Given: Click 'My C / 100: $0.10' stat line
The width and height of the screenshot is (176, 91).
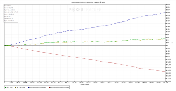Looking at the screenshot, I should (9, 14).
